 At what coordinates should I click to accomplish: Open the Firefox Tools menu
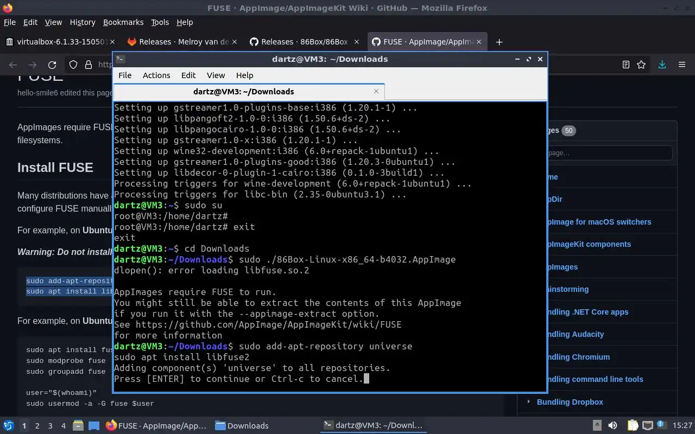point(160,22)
